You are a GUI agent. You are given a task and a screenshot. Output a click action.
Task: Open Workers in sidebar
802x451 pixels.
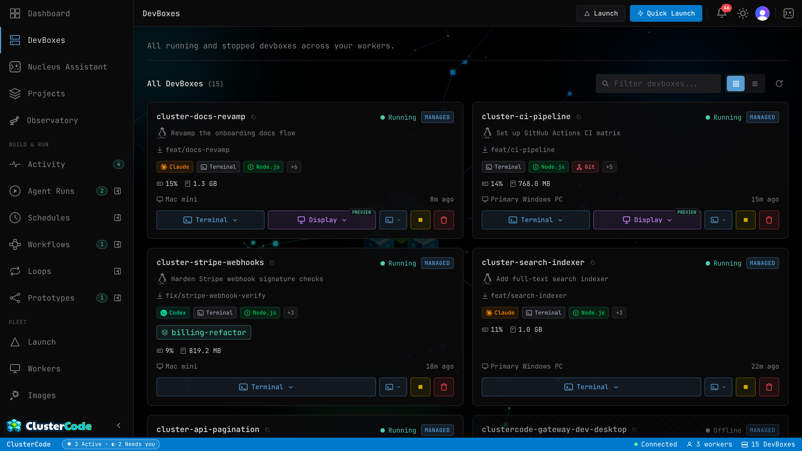67,369
